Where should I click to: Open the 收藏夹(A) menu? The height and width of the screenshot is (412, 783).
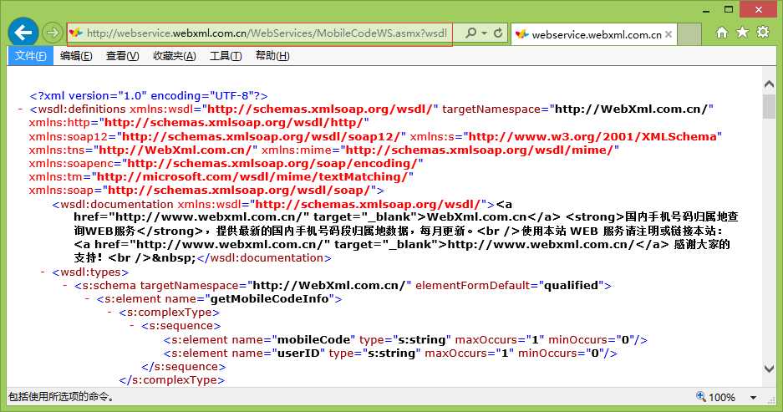click(175, 56)
